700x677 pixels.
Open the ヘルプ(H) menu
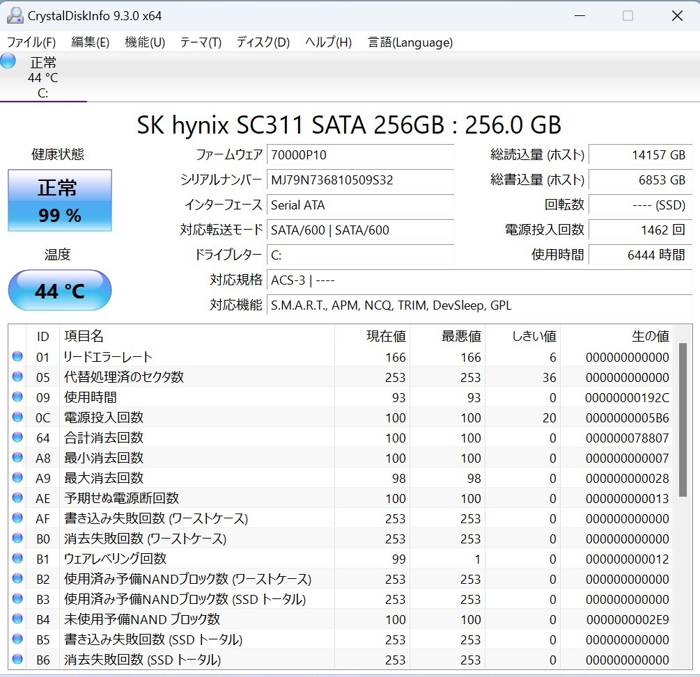coord(329,42)
